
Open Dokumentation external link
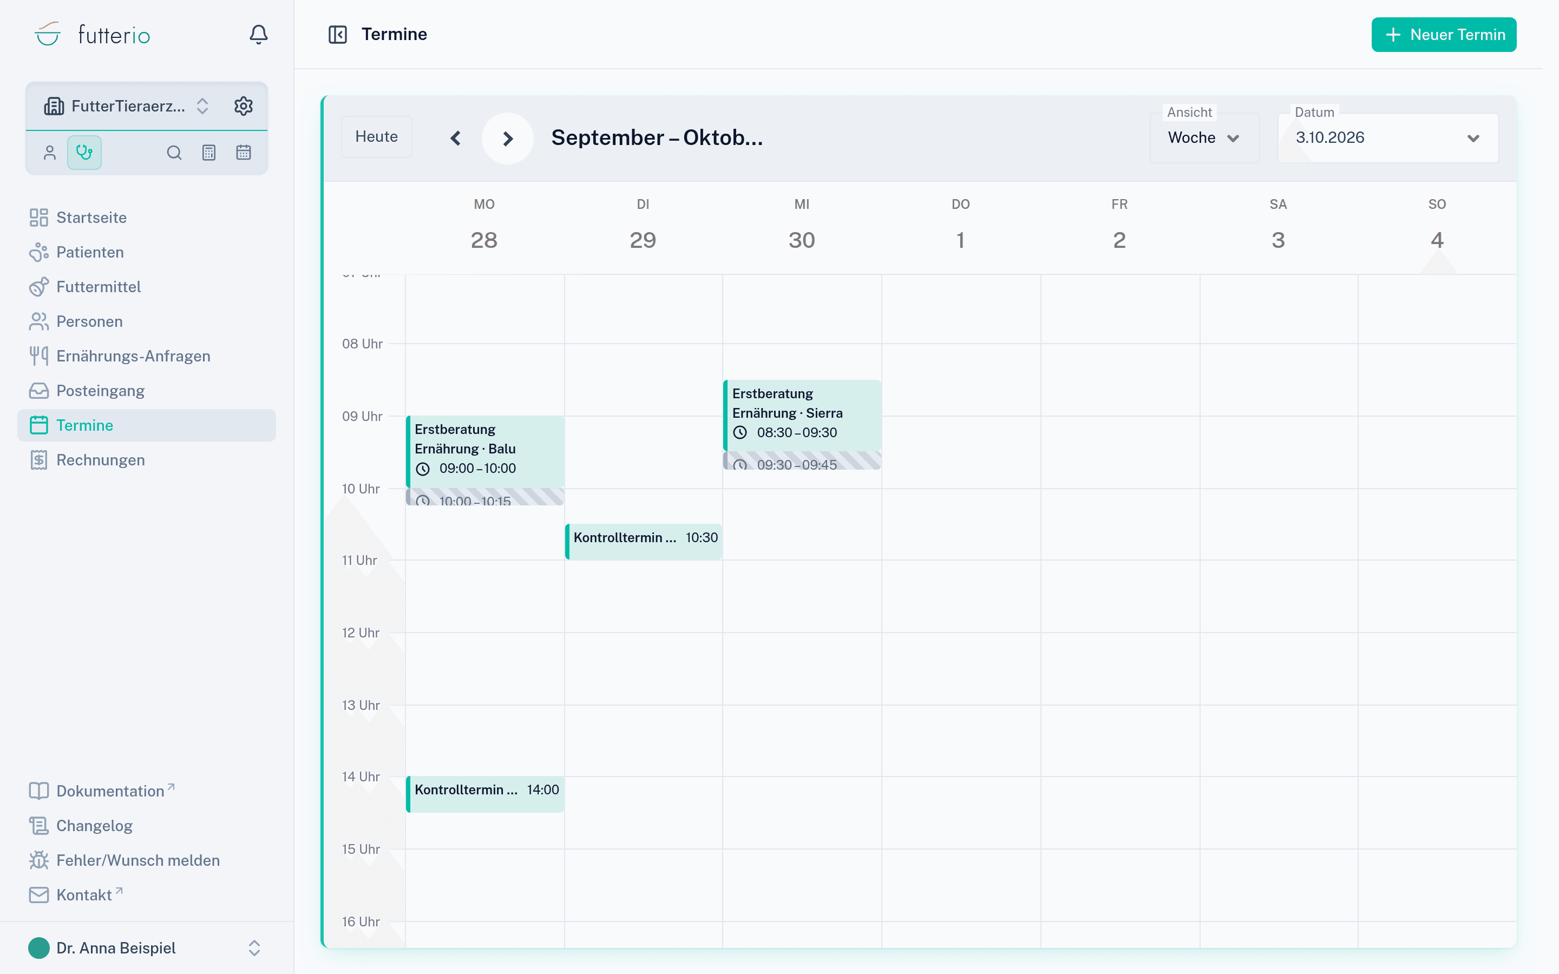click(x=147, y=791)
